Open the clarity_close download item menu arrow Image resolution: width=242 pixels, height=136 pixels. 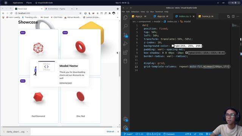27,132
